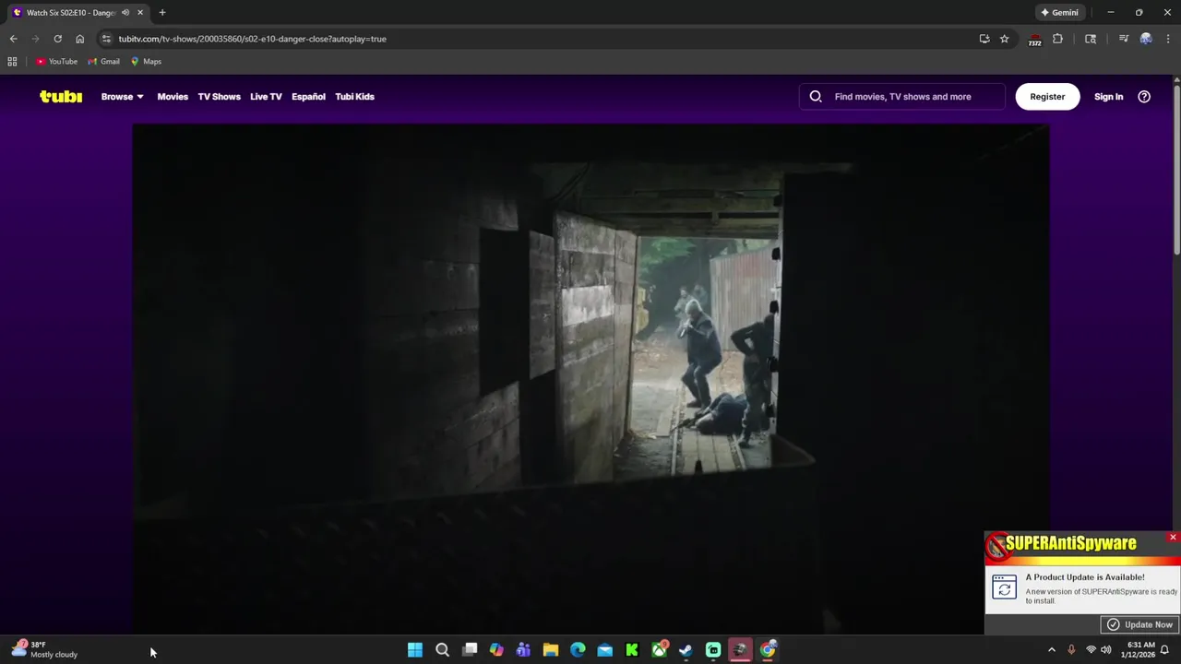The height and width of the screenshot is (664, 1181).
Task: Open the Chrome profile avatar
Action: point(1146,39)
